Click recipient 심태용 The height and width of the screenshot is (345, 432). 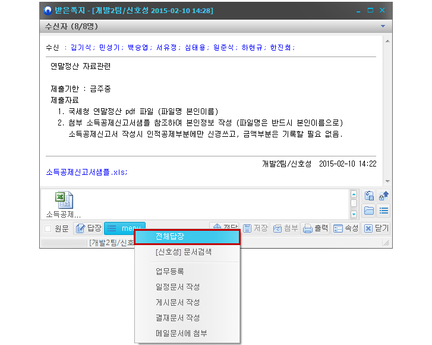[195, 48]
